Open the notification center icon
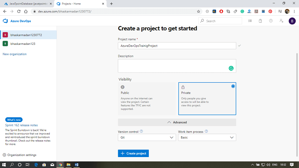Image resolution: width=299 pixels, height=168 pixels. pyautogui.click(x=292, y=165)
